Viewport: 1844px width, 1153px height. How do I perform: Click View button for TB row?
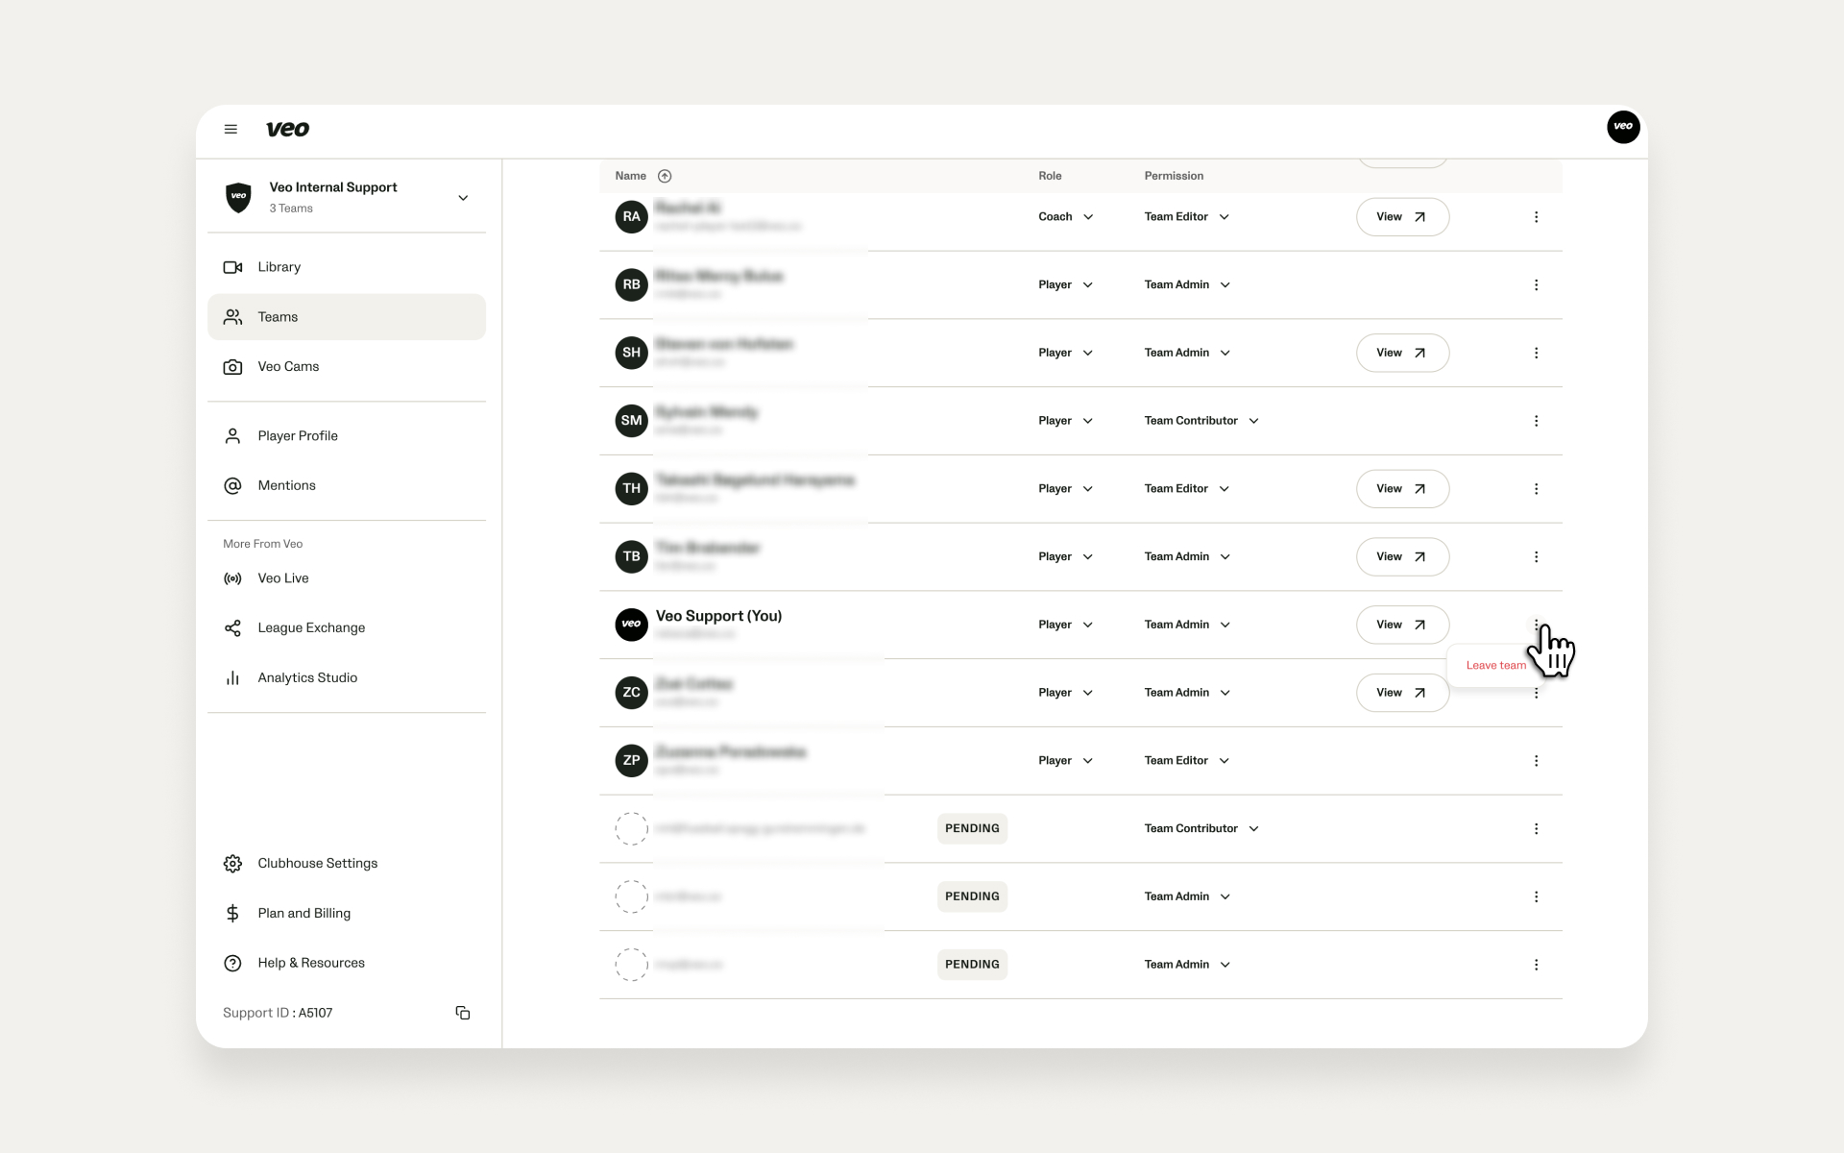pyautogui.click(x=1402, y=557)
